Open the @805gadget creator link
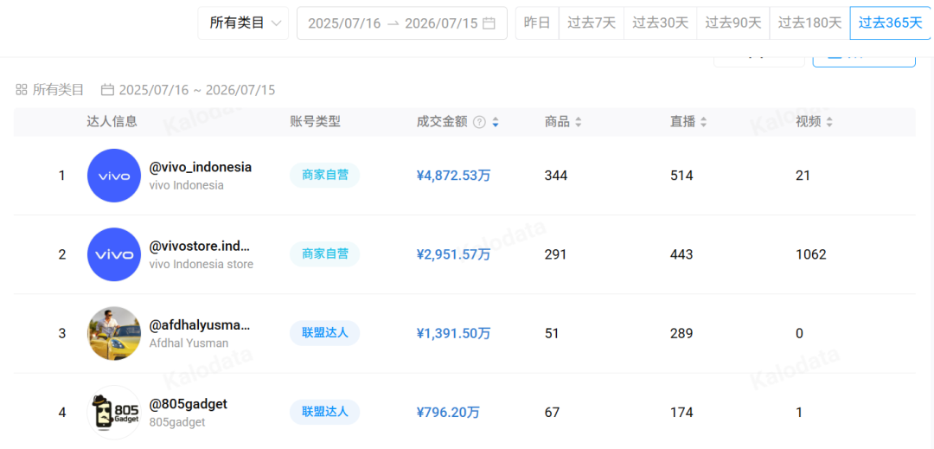 (x=189, y=404)
